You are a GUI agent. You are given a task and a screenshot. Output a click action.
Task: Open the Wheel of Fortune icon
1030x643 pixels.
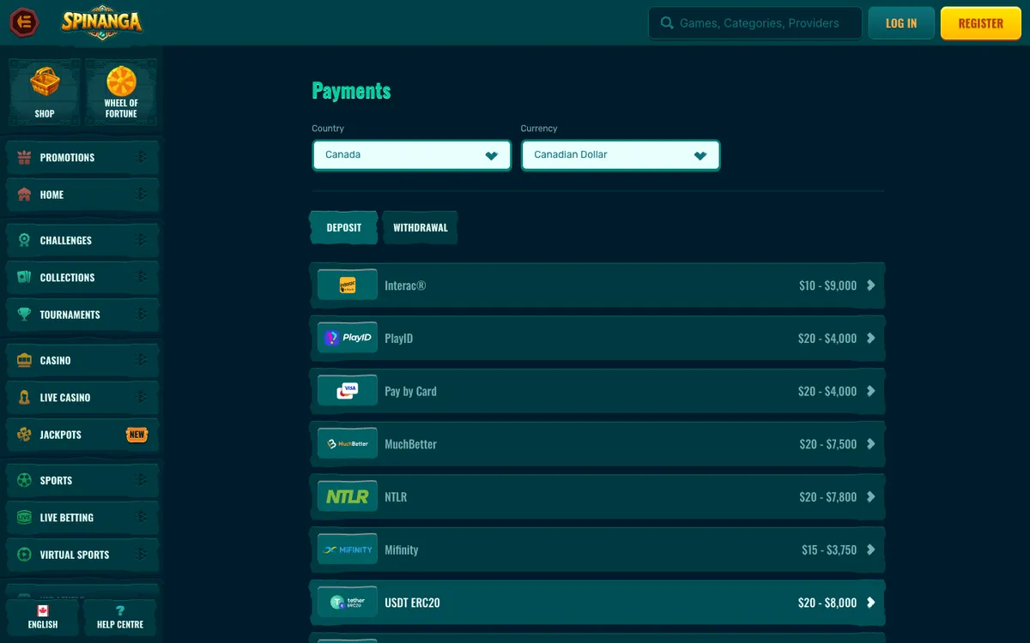(121, 81)
